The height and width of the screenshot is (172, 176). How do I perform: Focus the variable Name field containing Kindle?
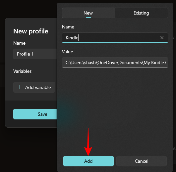click(x=115, y=38)
